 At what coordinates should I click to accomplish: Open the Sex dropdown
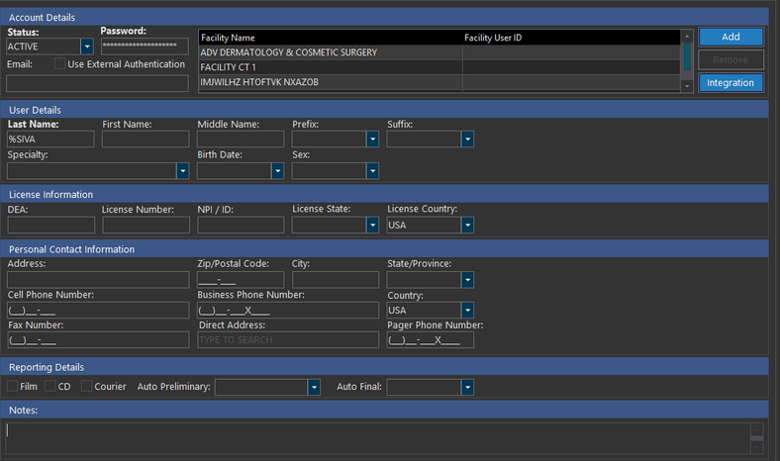(372, 171)
